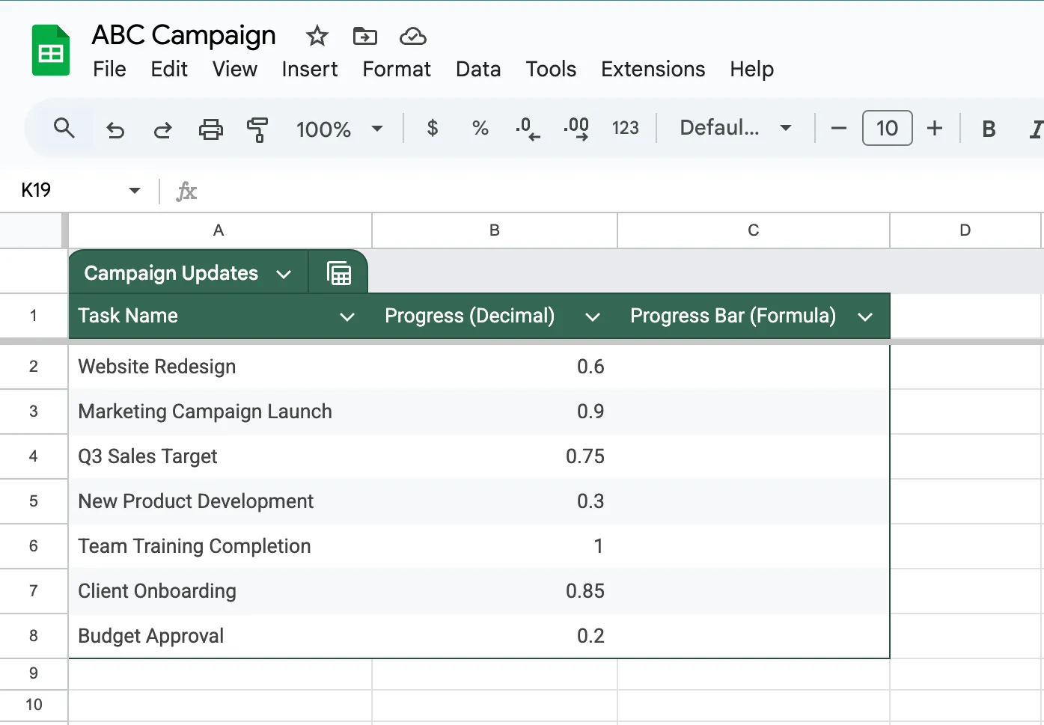Select the Team Training Completion cell
This screenshot has height=725, width=1044.
click(220, 546)
